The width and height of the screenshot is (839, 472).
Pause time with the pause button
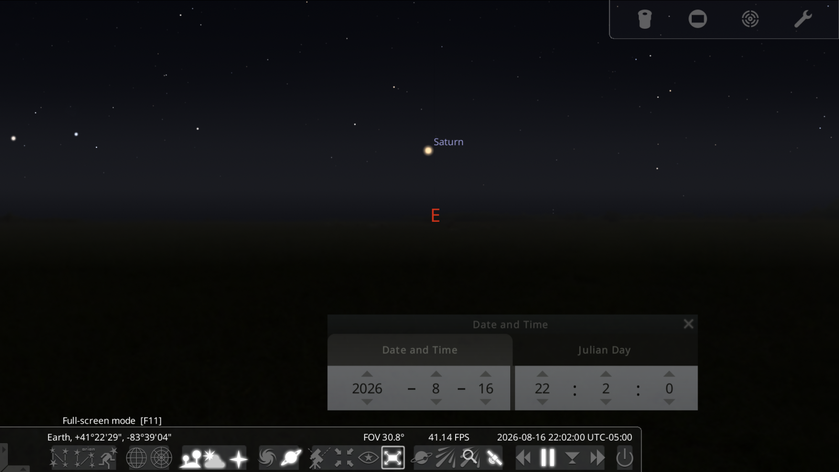tap(547, 458)
